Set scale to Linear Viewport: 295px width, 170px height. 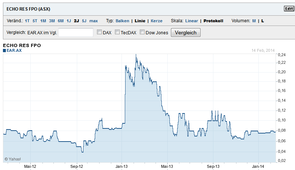point(191,21)
